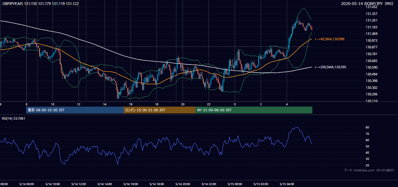
Task: Click the 5/14 12:00 date label
Action: coord(79,184)
